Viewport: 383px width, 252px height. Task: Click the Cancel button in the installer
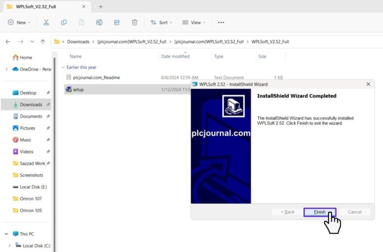point(355,212)
